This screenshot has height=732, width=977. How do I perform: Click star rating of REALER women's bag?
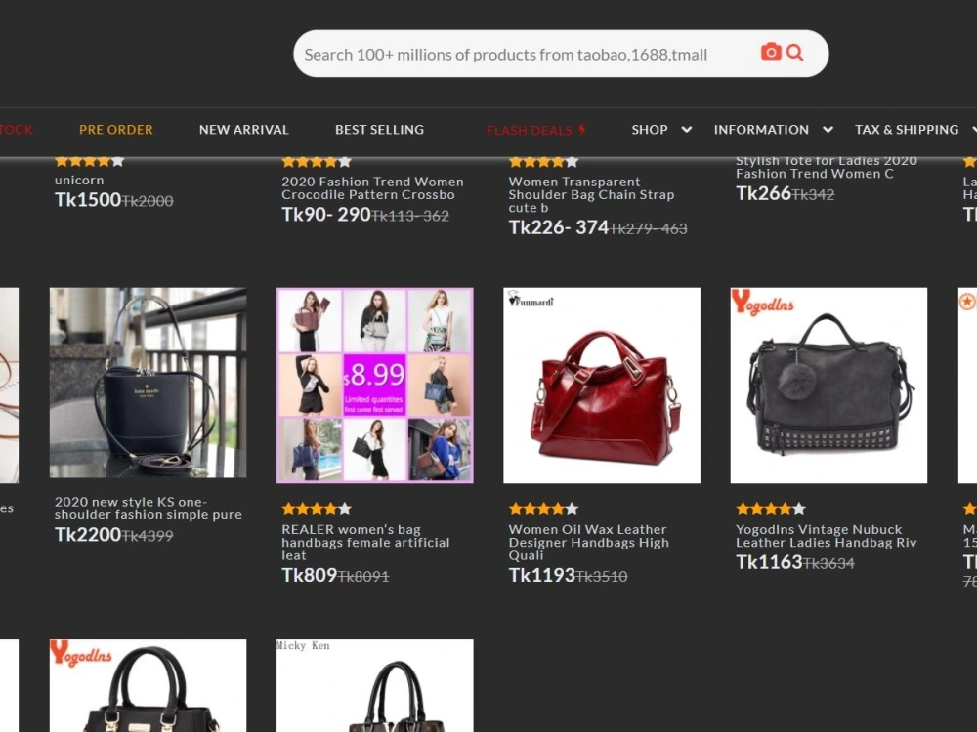pos(317,509)
